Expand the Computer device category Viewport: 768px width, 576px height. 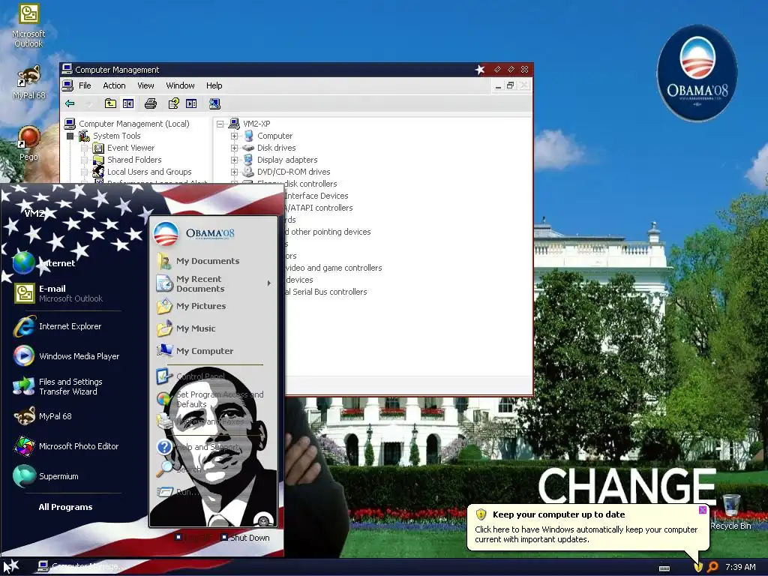tap(234, 136)
